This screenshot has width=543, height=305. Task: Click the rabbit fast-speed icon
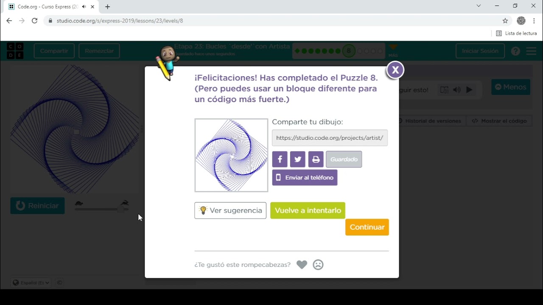[x=125, y=203]
